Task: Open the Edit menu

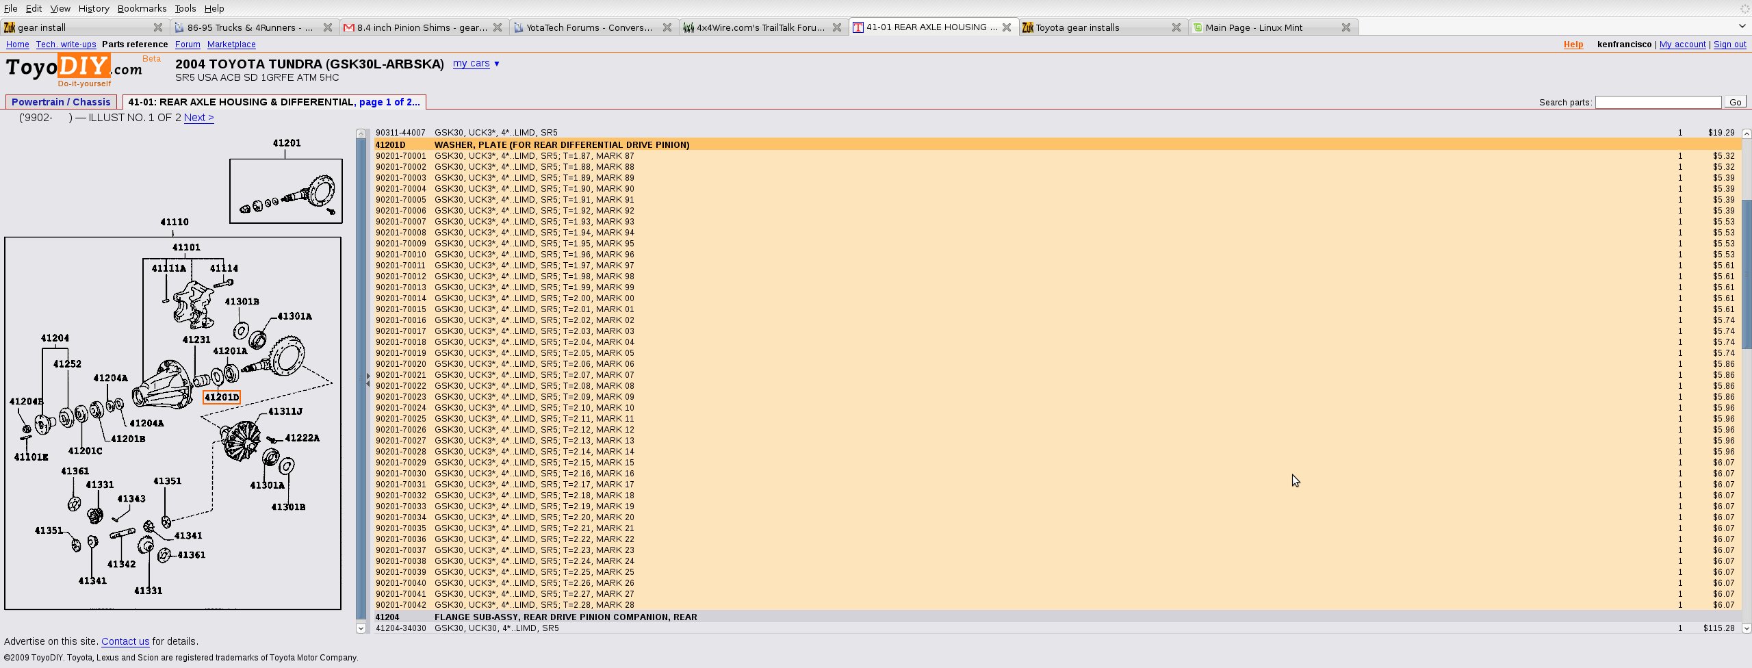Action: click(34, 8)
